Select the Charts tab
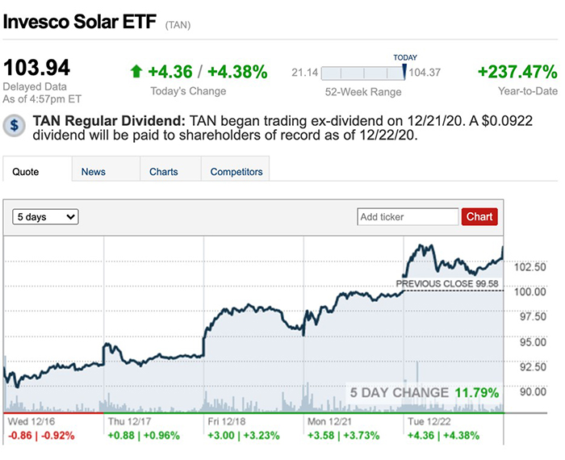The height and width of the screenshot is (460, 565). pos(164,171)
